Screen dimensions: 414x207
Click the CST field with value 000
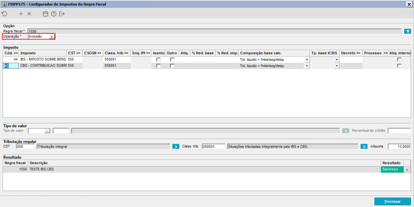25,146
